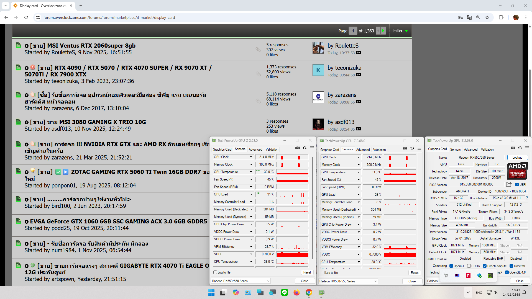Viewport: 532px width, 299px height.
Task: Switch to the Advanced tab in the leftmost GPU-Z window
Action: pos(255,149)
